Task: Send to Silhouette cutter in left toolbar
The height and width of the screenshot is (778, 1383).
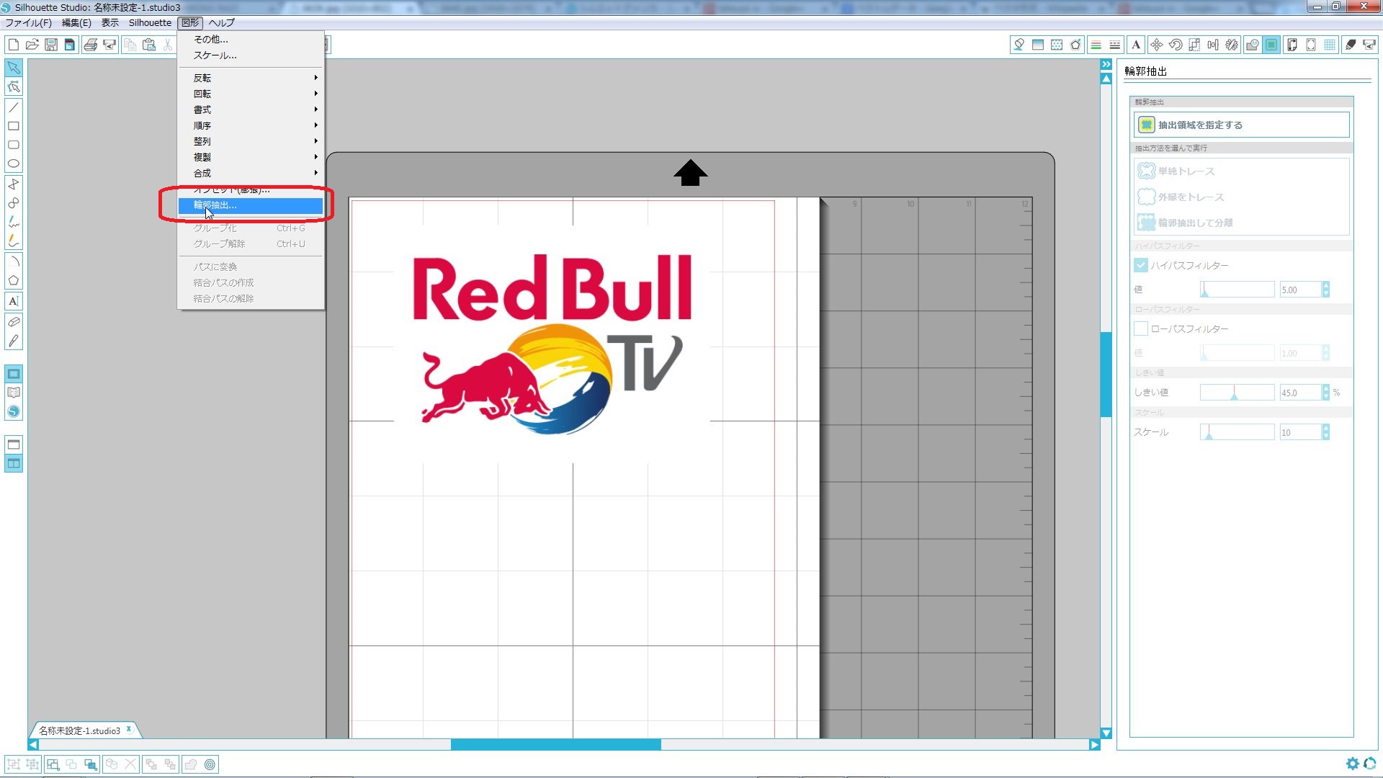Action: [109, 45]
